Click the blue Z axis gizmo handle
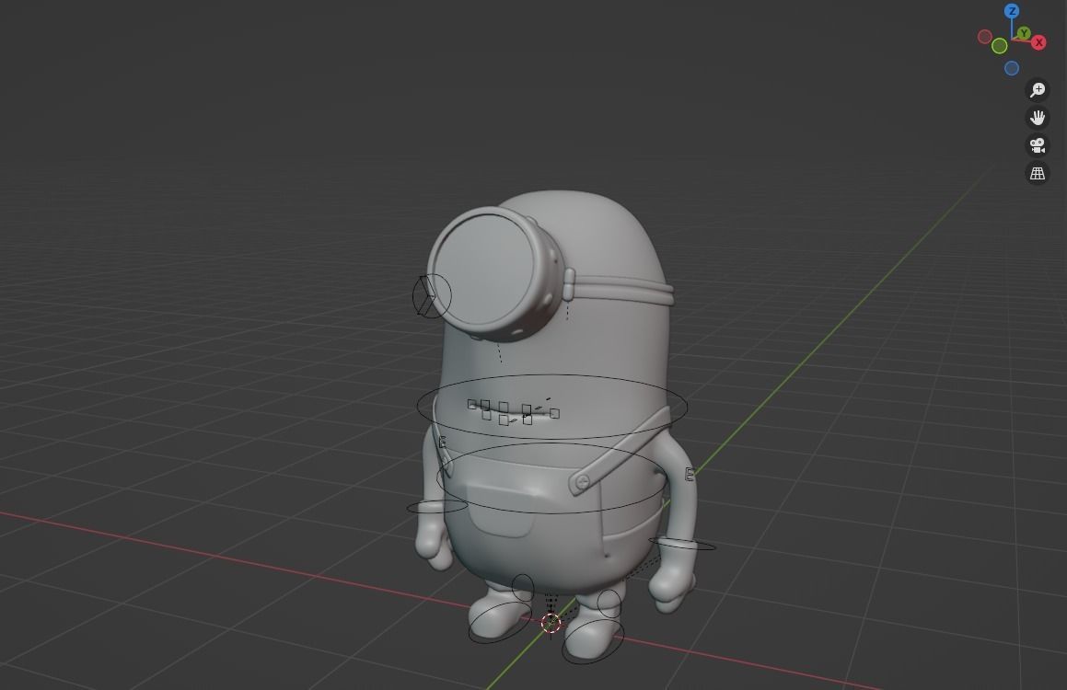The height and width of the screenshot is (690, 1067). [1012, 11]
